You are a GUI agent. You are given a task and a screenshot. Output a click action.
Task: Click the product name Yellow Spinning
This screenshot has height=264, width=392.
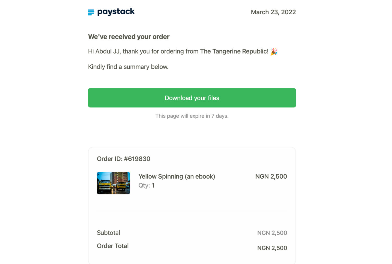click(x=177, y=176)
